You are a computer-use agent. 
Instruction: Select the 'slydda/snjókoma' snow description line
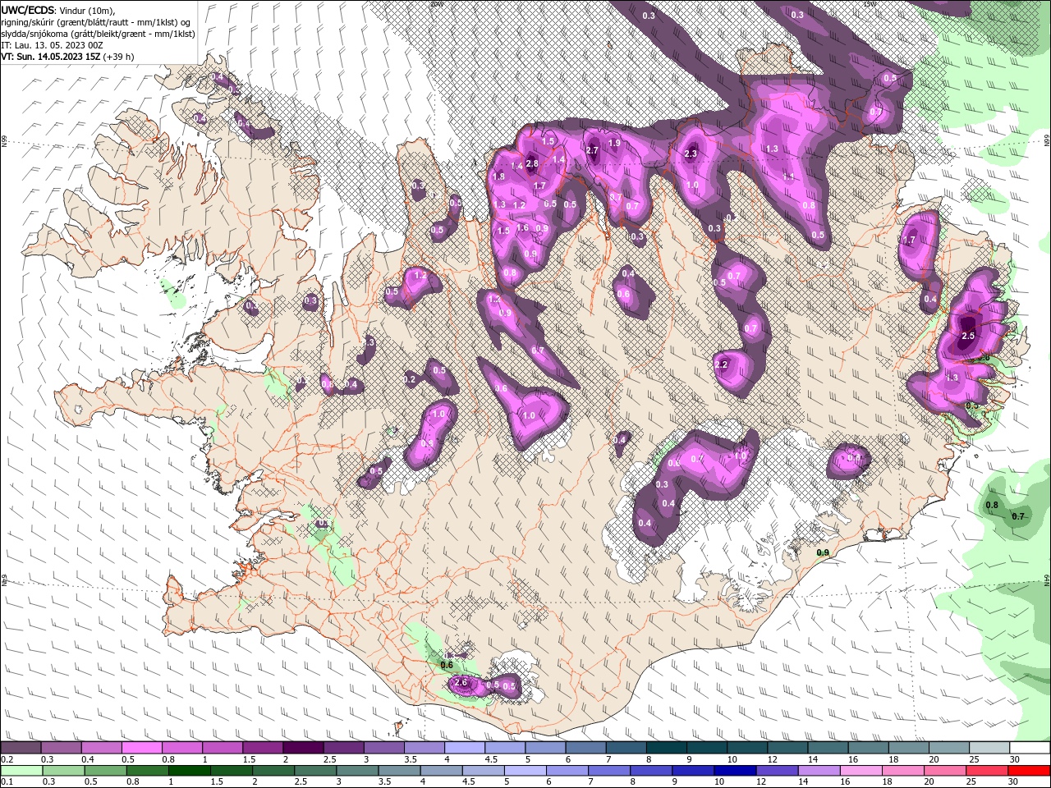(98, 34)
